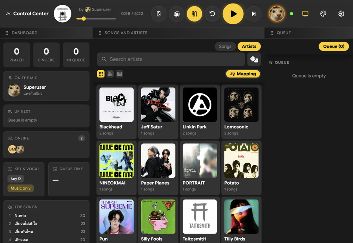353x243 pixels.
Task: Open the TaitosmitH artist card
Action: pos(200,220)
